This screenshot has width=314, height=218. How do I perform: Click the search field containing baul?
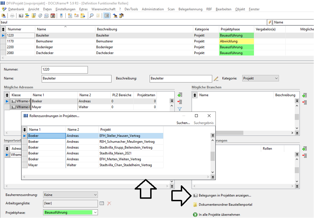[x=133, y=22]
